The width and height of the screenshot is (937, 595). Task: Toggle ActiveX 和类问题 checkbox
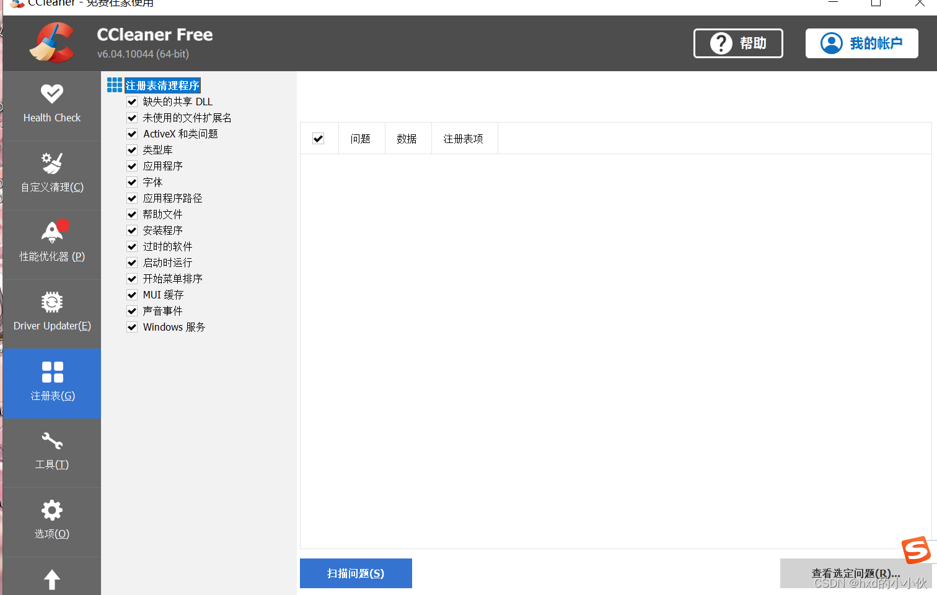coord(132,134)
